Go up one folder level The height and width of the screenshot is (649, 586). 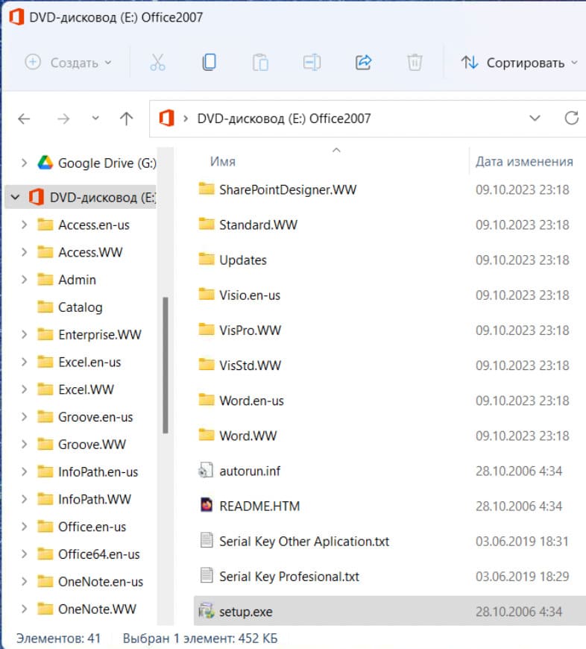pyautogui.click(x=126, y=119)
